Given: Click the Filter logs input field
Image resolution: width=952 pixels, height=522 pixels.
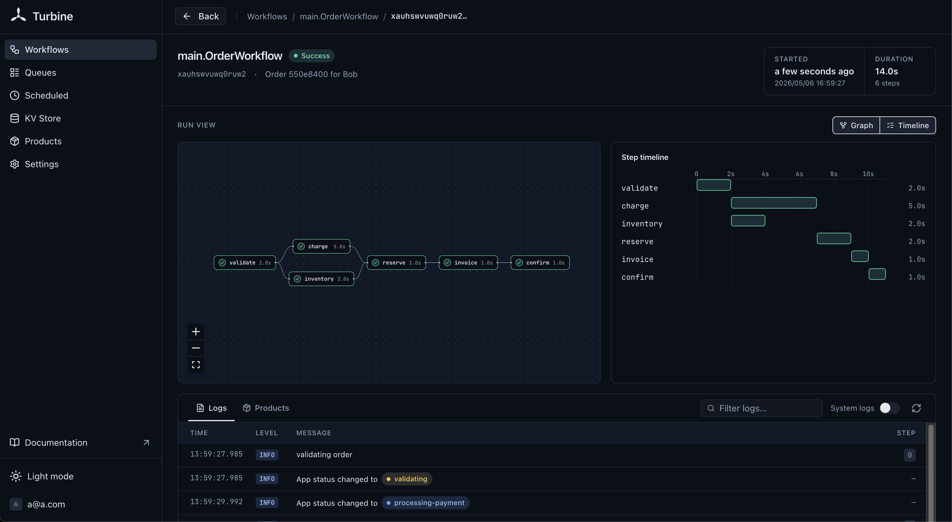Looking at the screenshot, I should pos(762,408).
